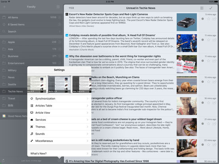Screen dimensions: 219x164
Task: Share the pocketknives by hand article
Action: click(214, 145)
